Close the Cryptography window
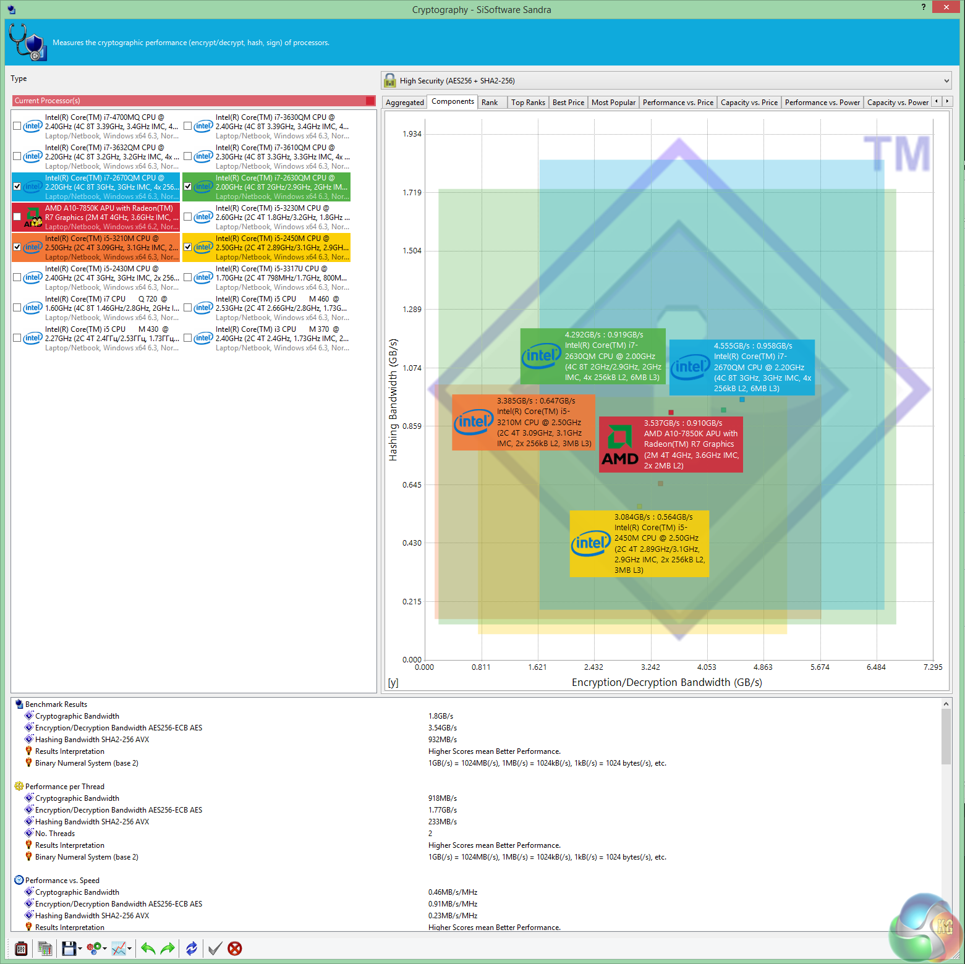This screenshot has height=964, width=965. tap(946, 7)
